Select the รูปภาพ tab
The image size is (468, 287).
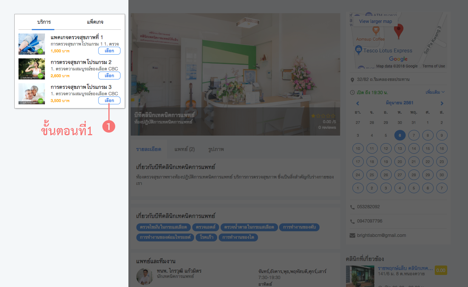pos(216,149)
